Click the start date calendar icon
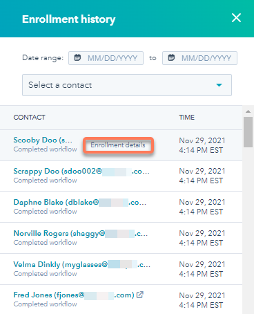This screenshot has width=254, height=314. pyautogui.click(x=77, y=57)
